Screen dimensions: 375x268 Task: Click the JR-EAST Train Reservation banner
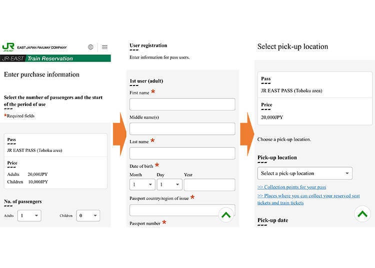tap(55, 58)
